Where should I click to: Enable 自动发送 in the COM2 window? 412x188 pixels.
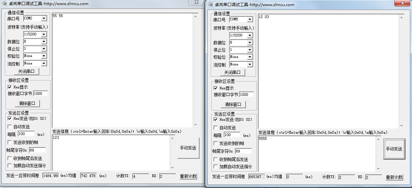pos(10,127)
